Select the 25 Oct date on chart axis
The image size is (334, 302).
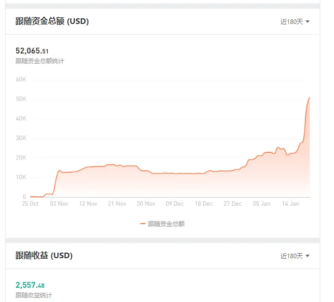[30, 204]
